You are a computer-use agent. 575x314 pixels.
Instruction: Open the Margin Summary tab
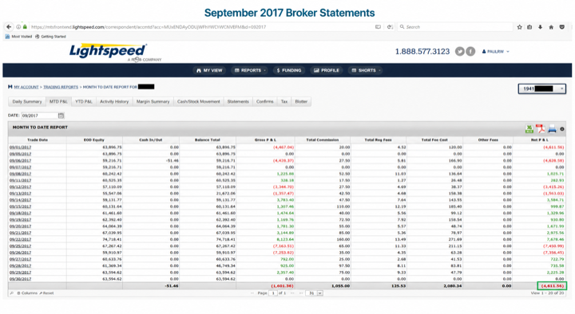[153, 102]
